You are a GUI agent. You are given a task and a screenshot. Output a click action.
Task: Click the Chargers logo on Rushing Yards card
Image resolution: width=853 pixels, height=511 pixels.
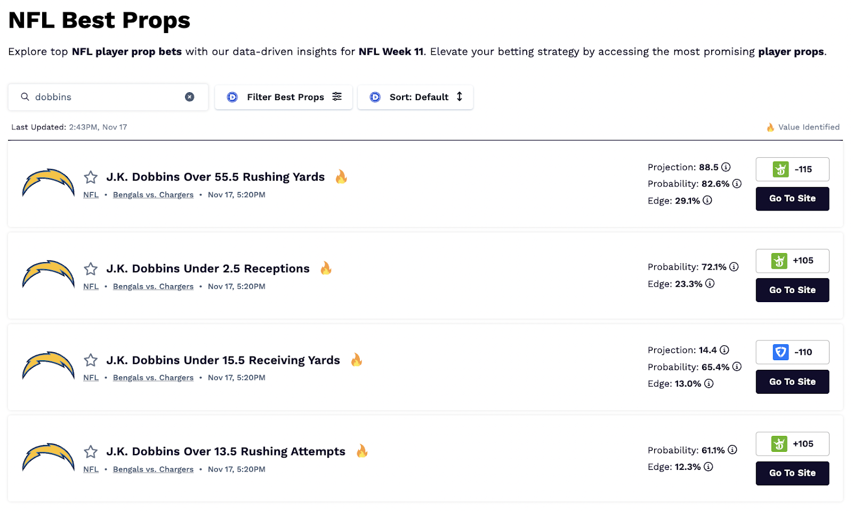(48, 183)
